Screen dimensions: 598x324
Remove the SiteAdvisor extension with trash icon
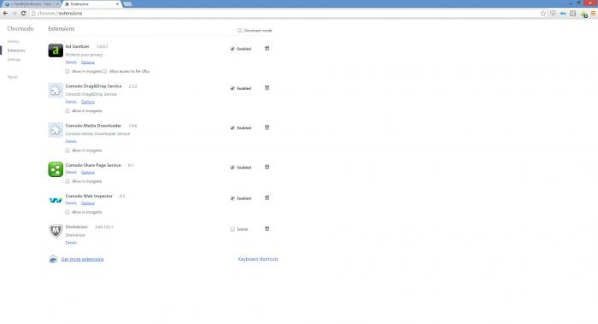click(267, 228)
